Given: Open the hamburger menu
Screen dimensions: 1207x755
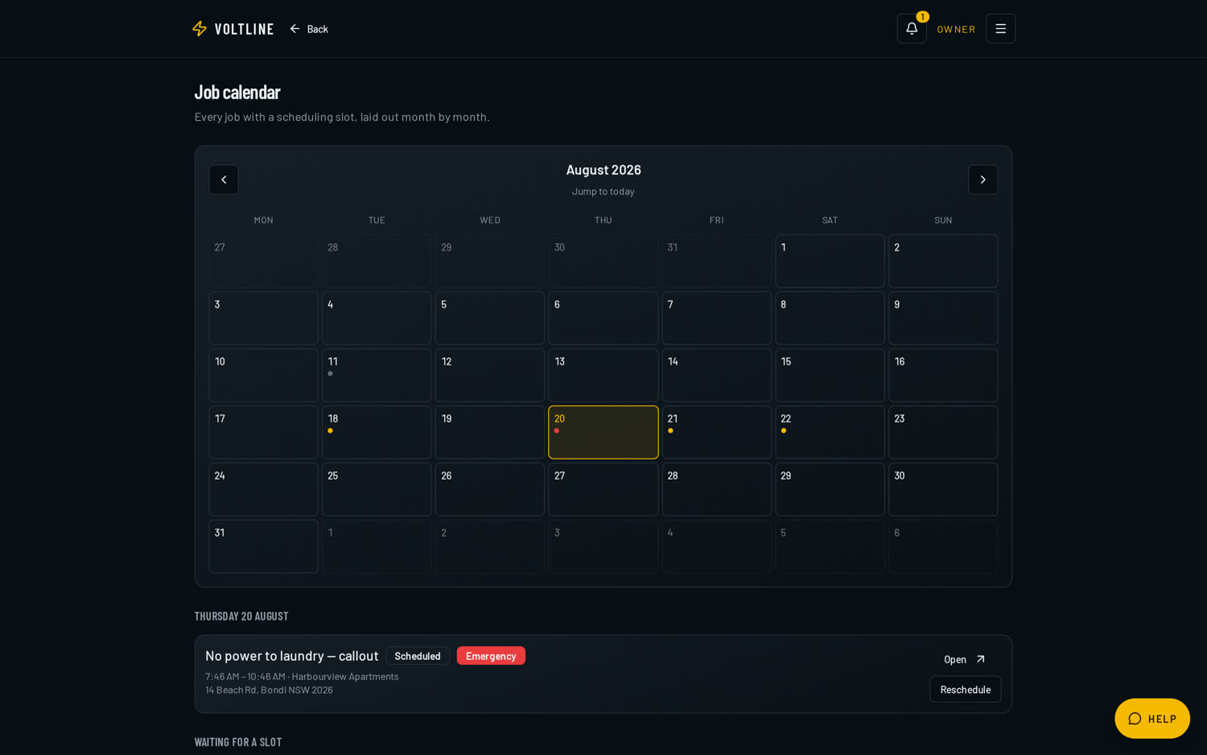Looking at the screenshot, I should pos(1000,29).
